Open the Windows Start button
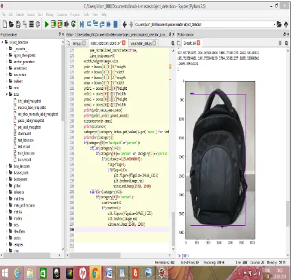Image resolution: width=293 pixels, height=280 pixels. click(5, 273)
